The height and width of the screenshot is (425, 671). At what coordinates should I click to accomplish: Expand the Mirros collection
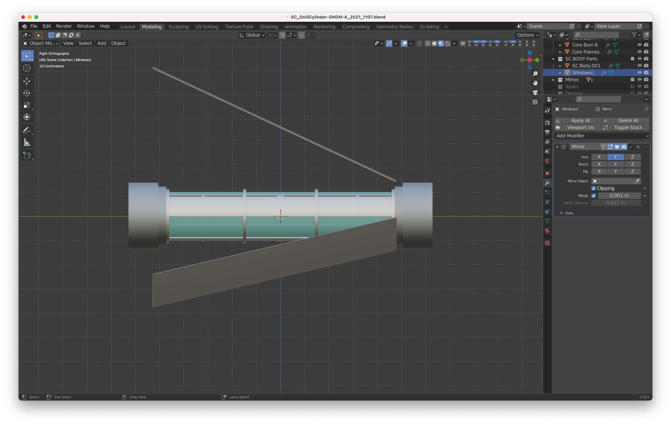pyautogui.click(x=553, y=80)
